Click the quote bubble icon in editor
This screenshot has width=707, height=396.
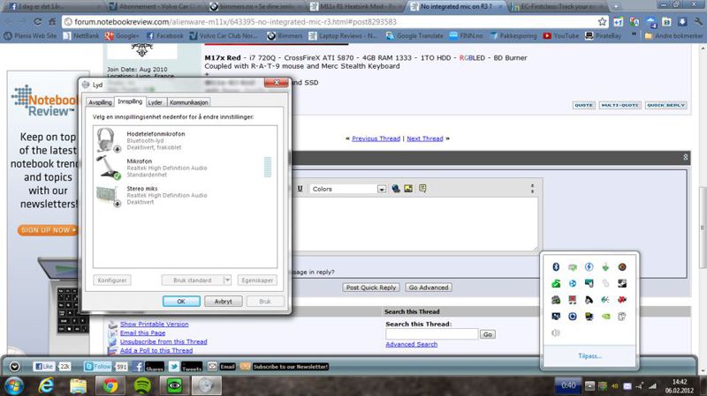pyautogui.click(x=422, y=189)
